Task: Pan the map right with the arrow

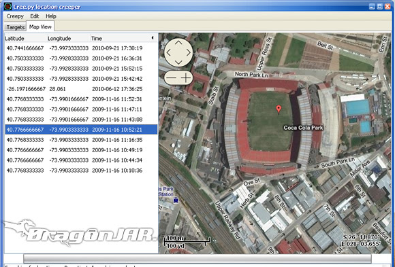Action: pyautogui.click(x=189, y=52)
